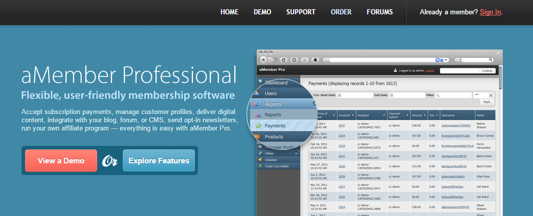This screenshot has width=533, height=216.
Task: Open username melvinwatson173f6952 link
Action: click(456, 125)
